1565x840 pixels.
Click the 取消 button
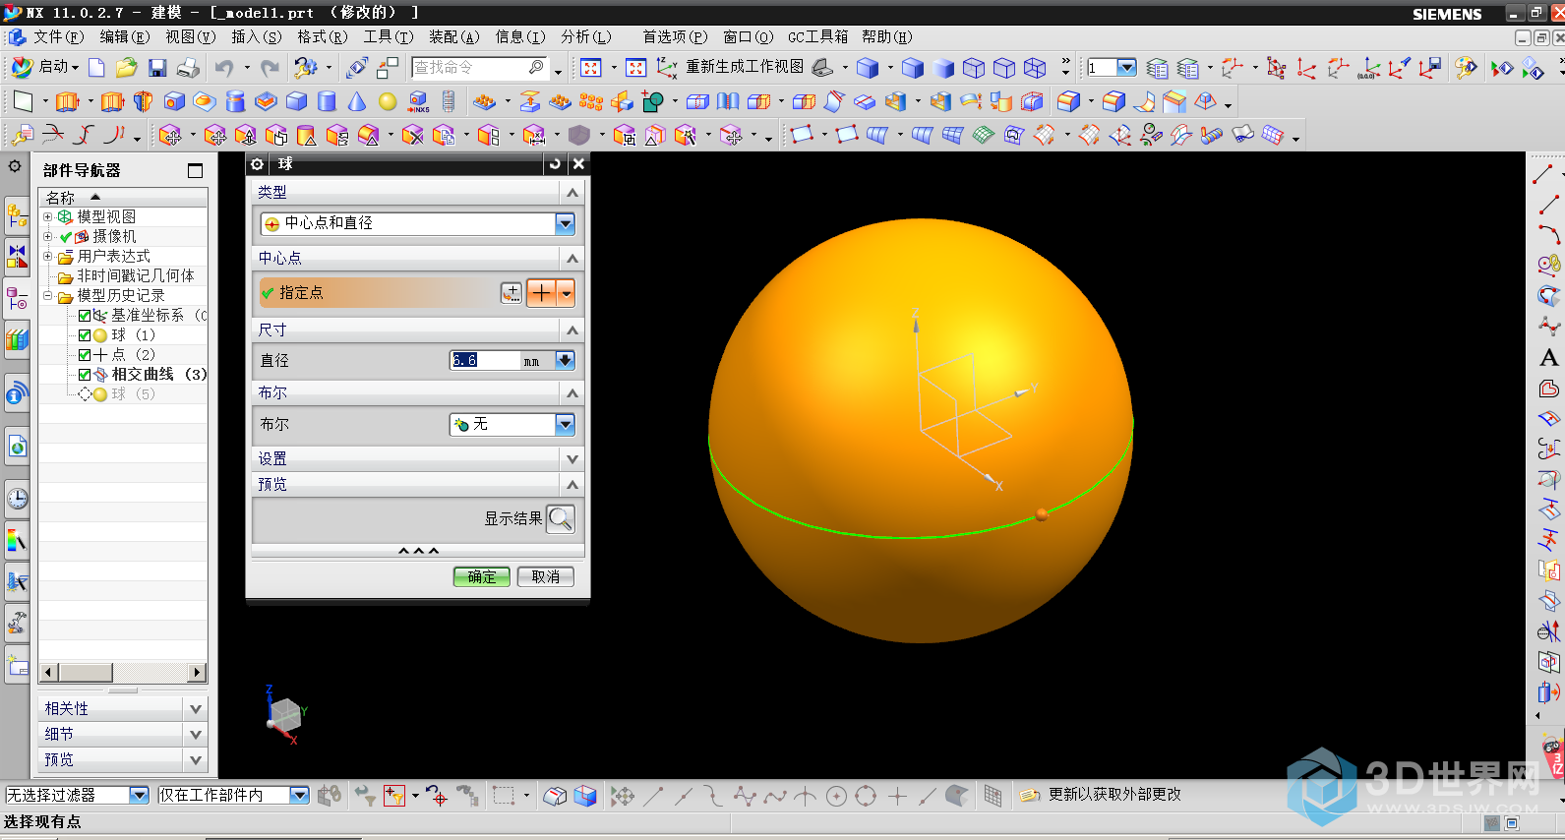click(x=546, y=576)
